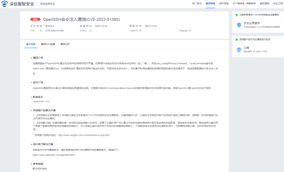Click the 参考链接 section heading
The height and width of the screenshot is (172, 284).
click(38, 164)
